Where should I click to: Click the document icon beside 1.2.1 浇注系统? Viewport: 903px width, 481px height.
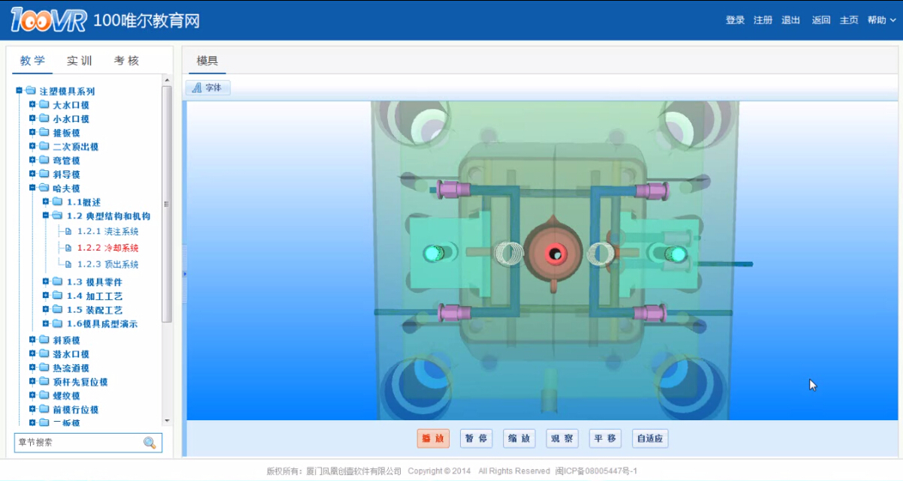pyautogui.click(x=68, y=231)
